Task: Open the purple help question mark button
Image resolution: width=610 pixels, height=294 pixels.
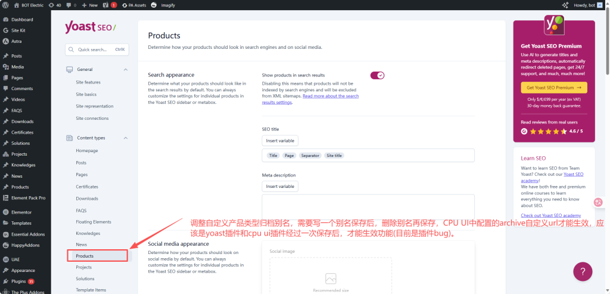Action: pos(583,271)
